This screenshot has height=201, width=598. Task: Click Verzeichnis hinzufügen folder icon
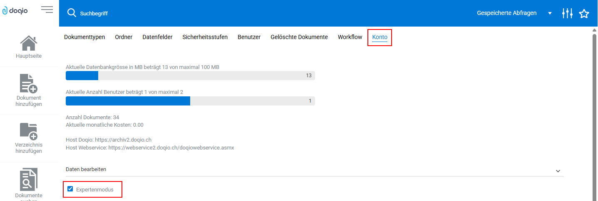29,131
